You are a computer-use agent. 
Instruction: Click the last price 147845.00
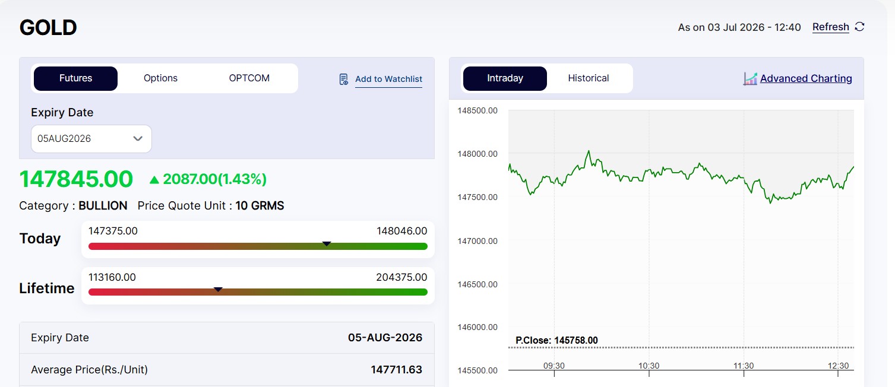pos(76,179)
